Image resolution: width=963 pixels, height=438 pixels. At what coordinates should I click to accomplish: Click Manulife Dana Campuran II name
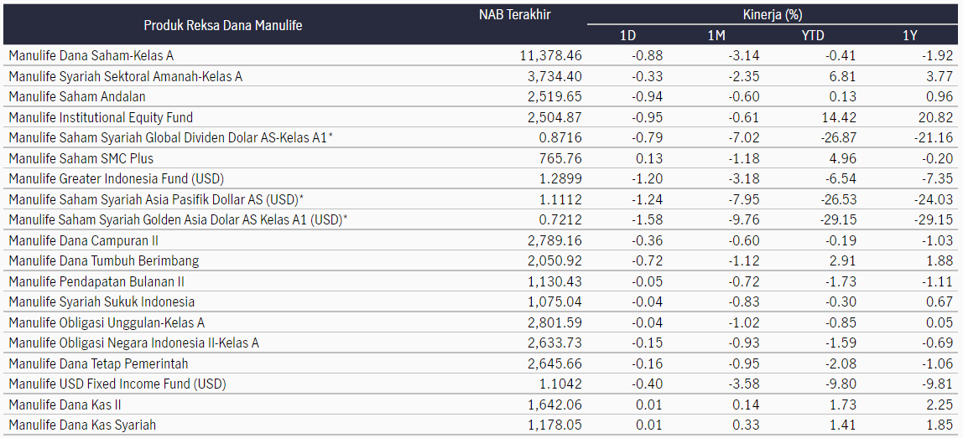(84, 240)
